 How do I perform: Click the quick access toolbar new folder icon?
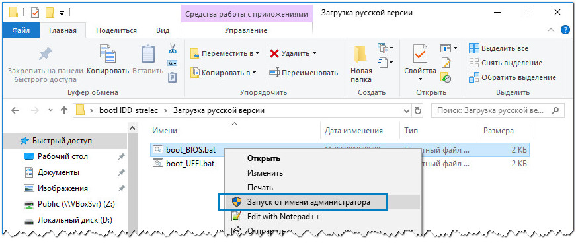[50, 13]
